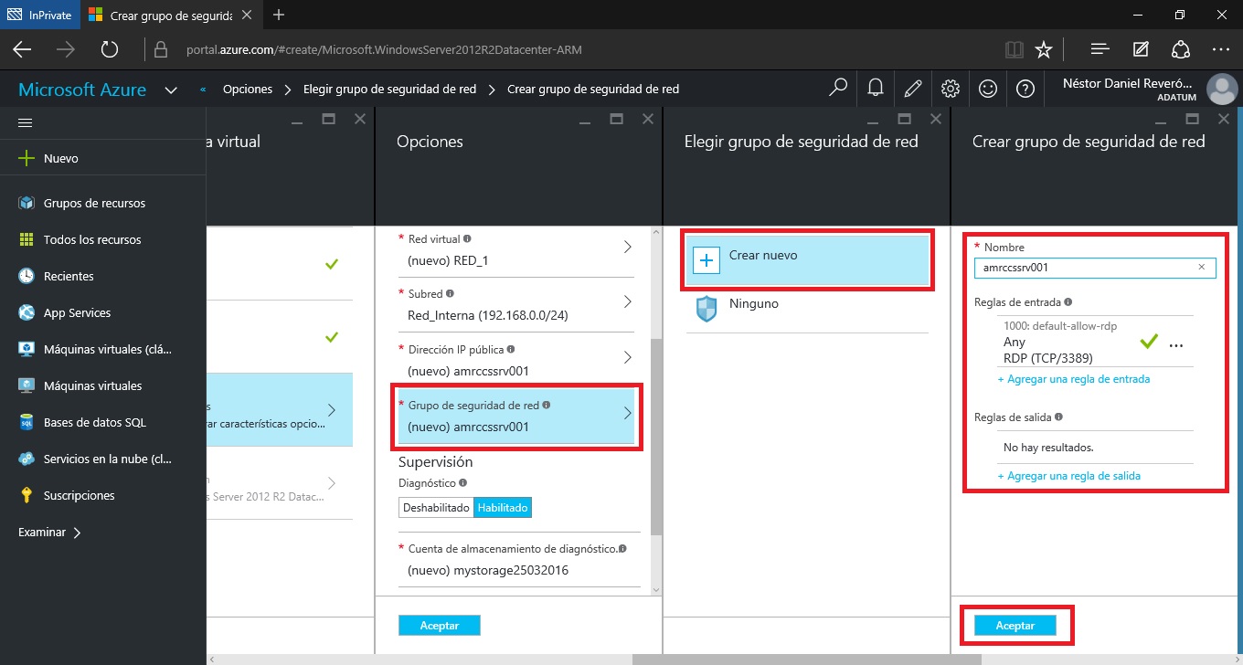Click the Ninguno shield icon
This screenshot has width=1243, height=665.
(x=706, y=310)
